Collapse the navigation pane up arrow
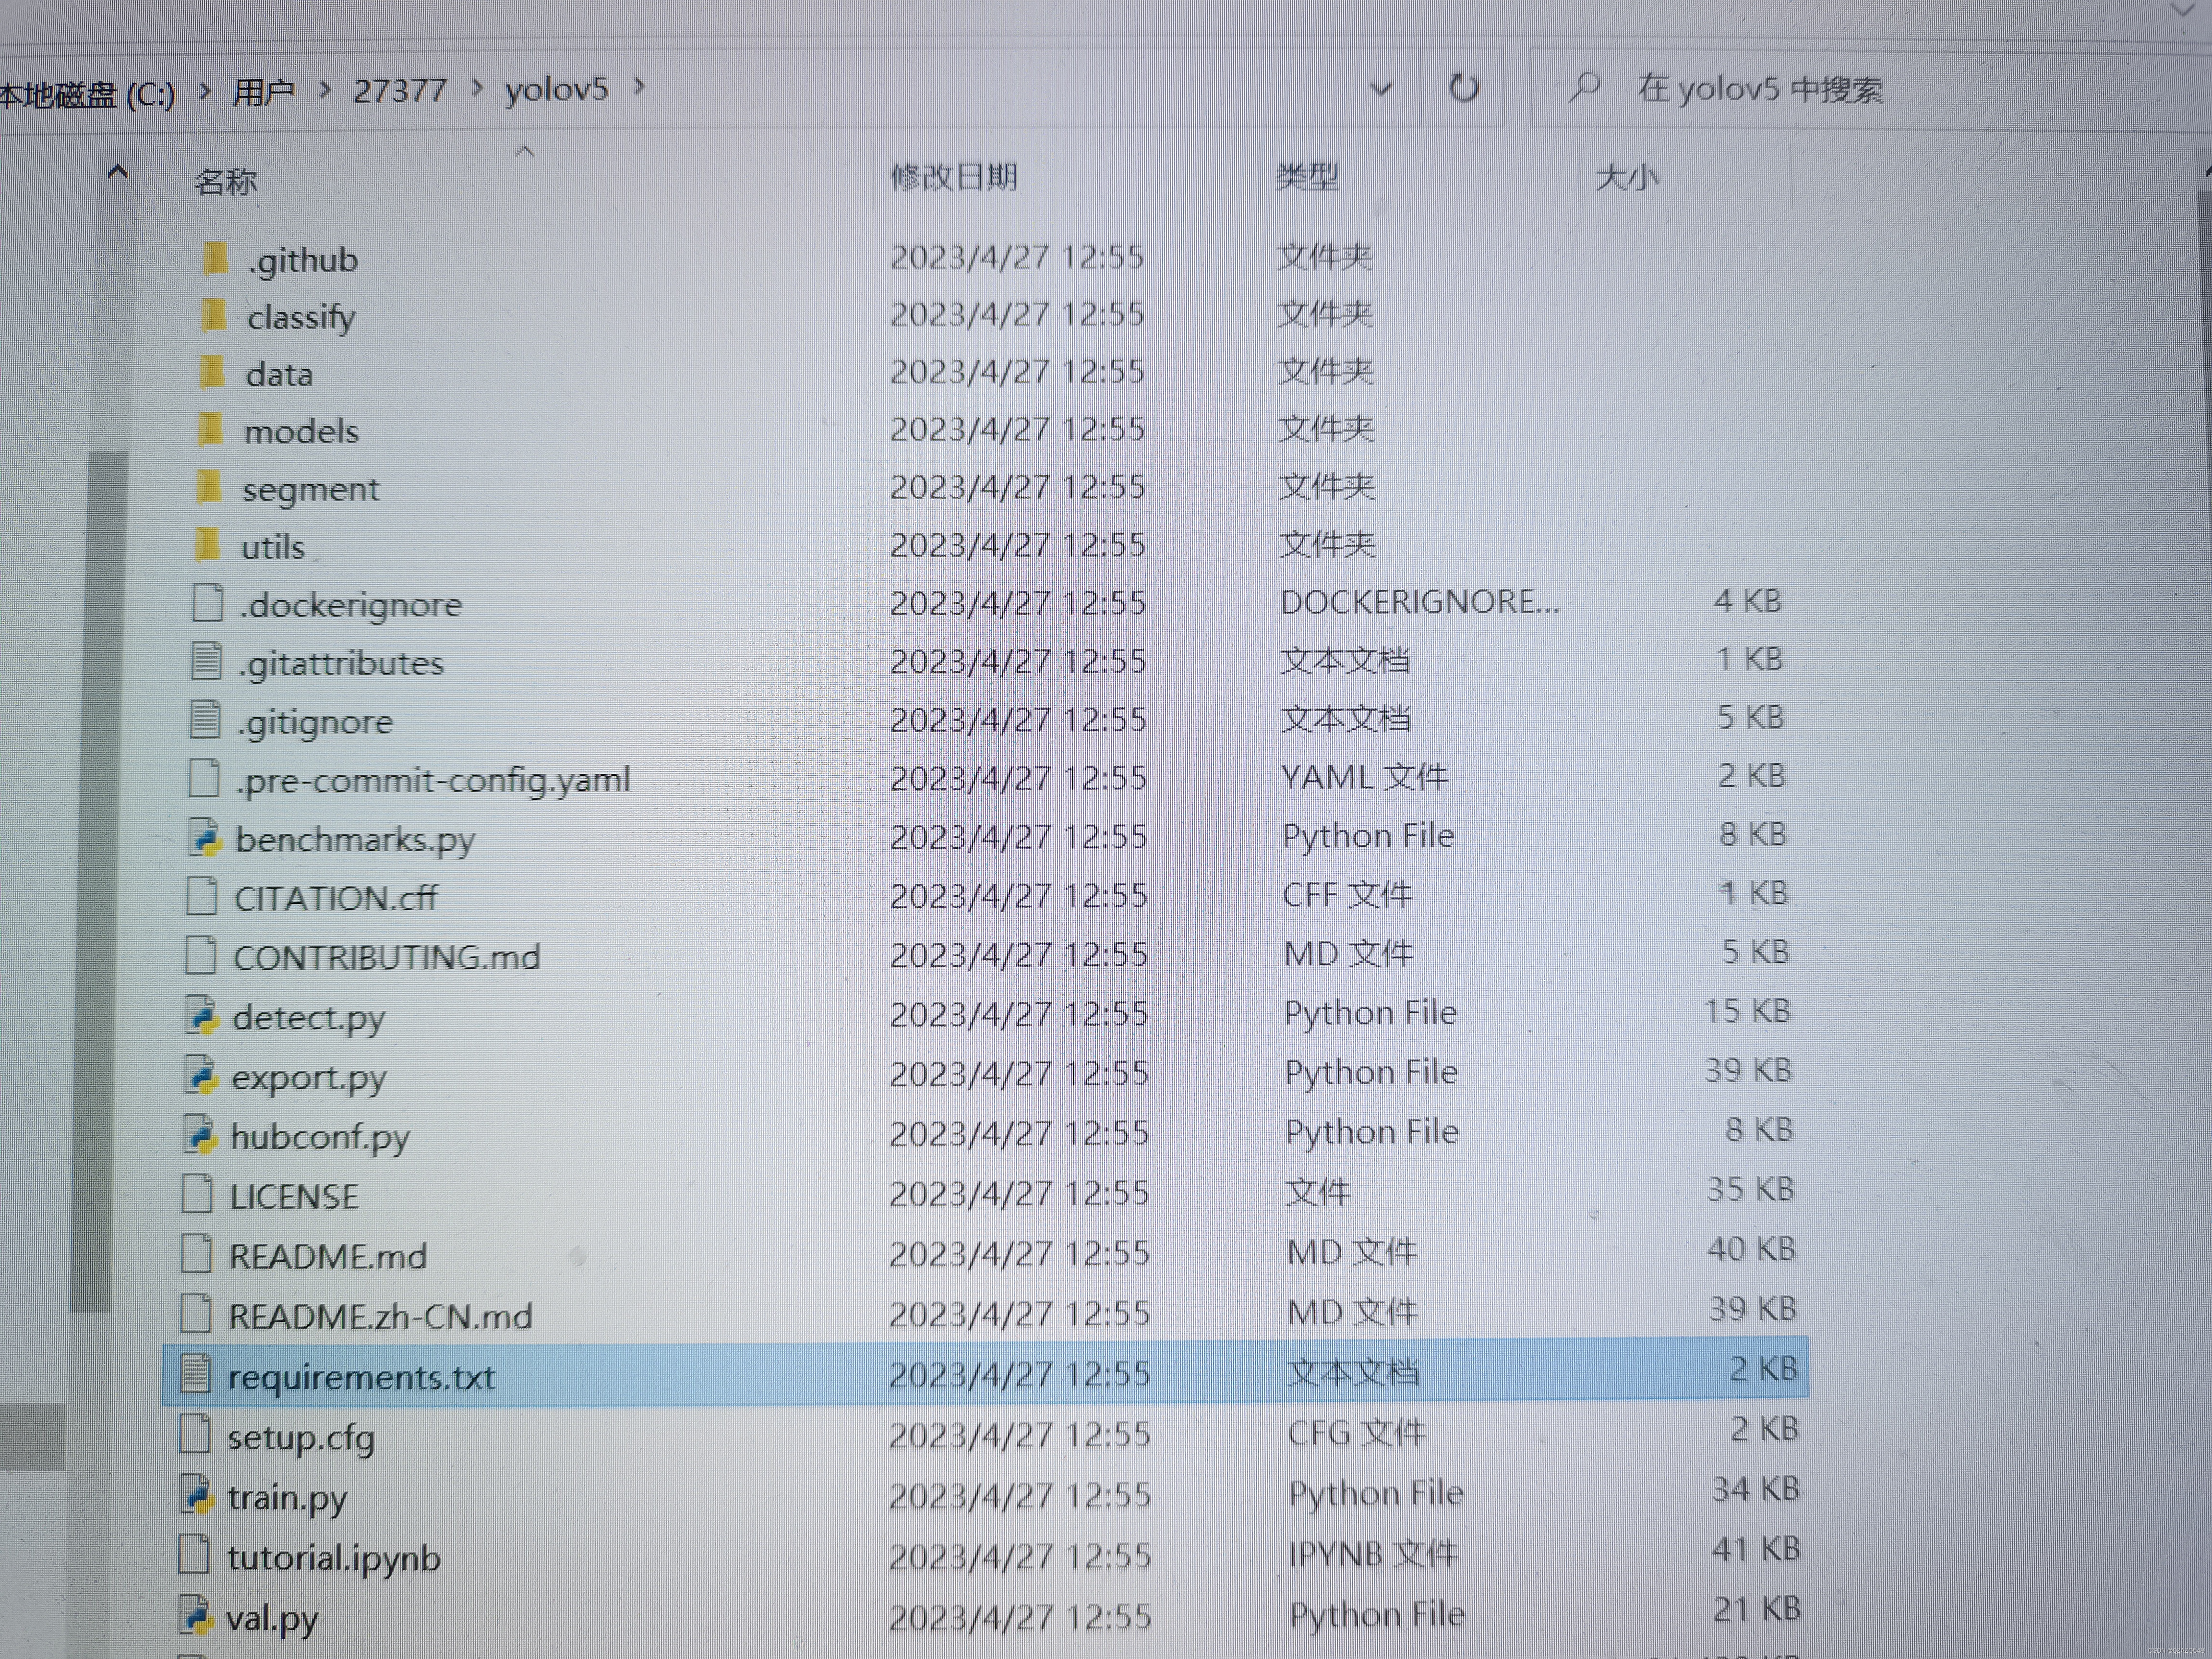The height and width of the screenshot is (1659, 2212). click(x=117, y=172)
